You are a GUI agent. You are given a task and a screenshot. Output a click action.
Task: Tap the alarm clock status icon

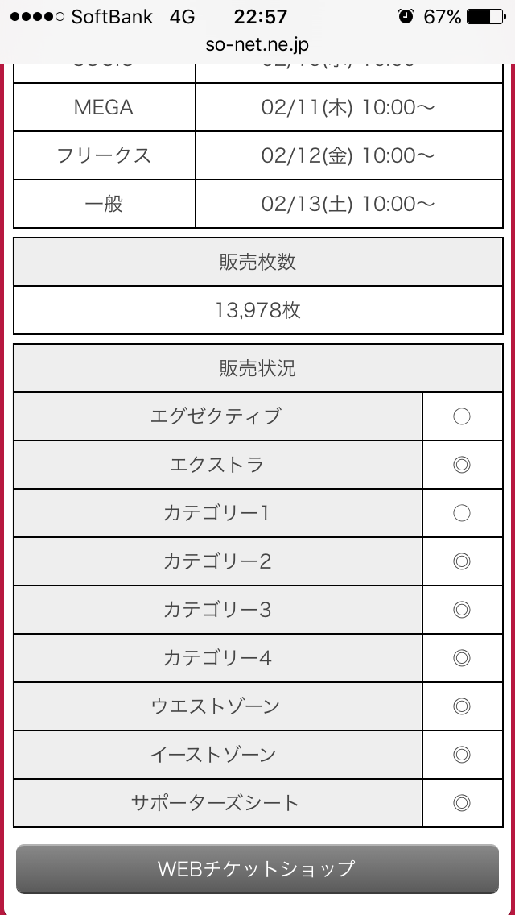[x=406, y=16]
